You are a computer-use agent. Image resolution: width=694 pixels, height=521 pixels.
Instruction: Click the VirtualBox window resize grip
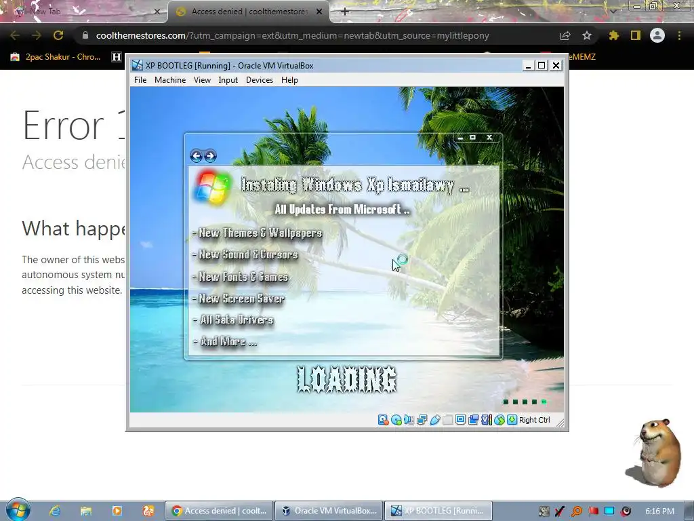560,423
